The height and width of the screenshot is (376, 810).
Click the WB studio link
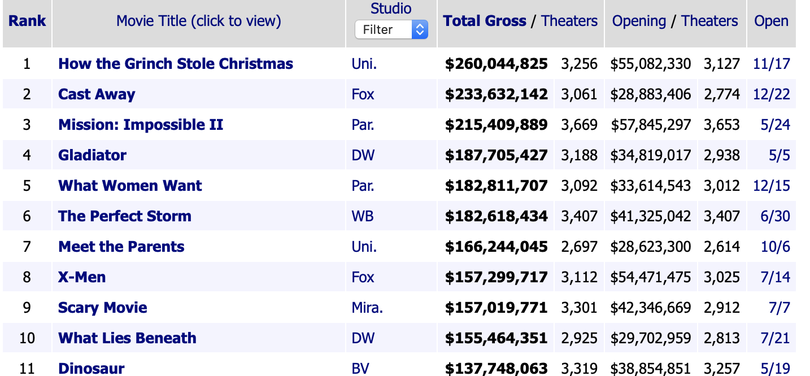point(363,216)
